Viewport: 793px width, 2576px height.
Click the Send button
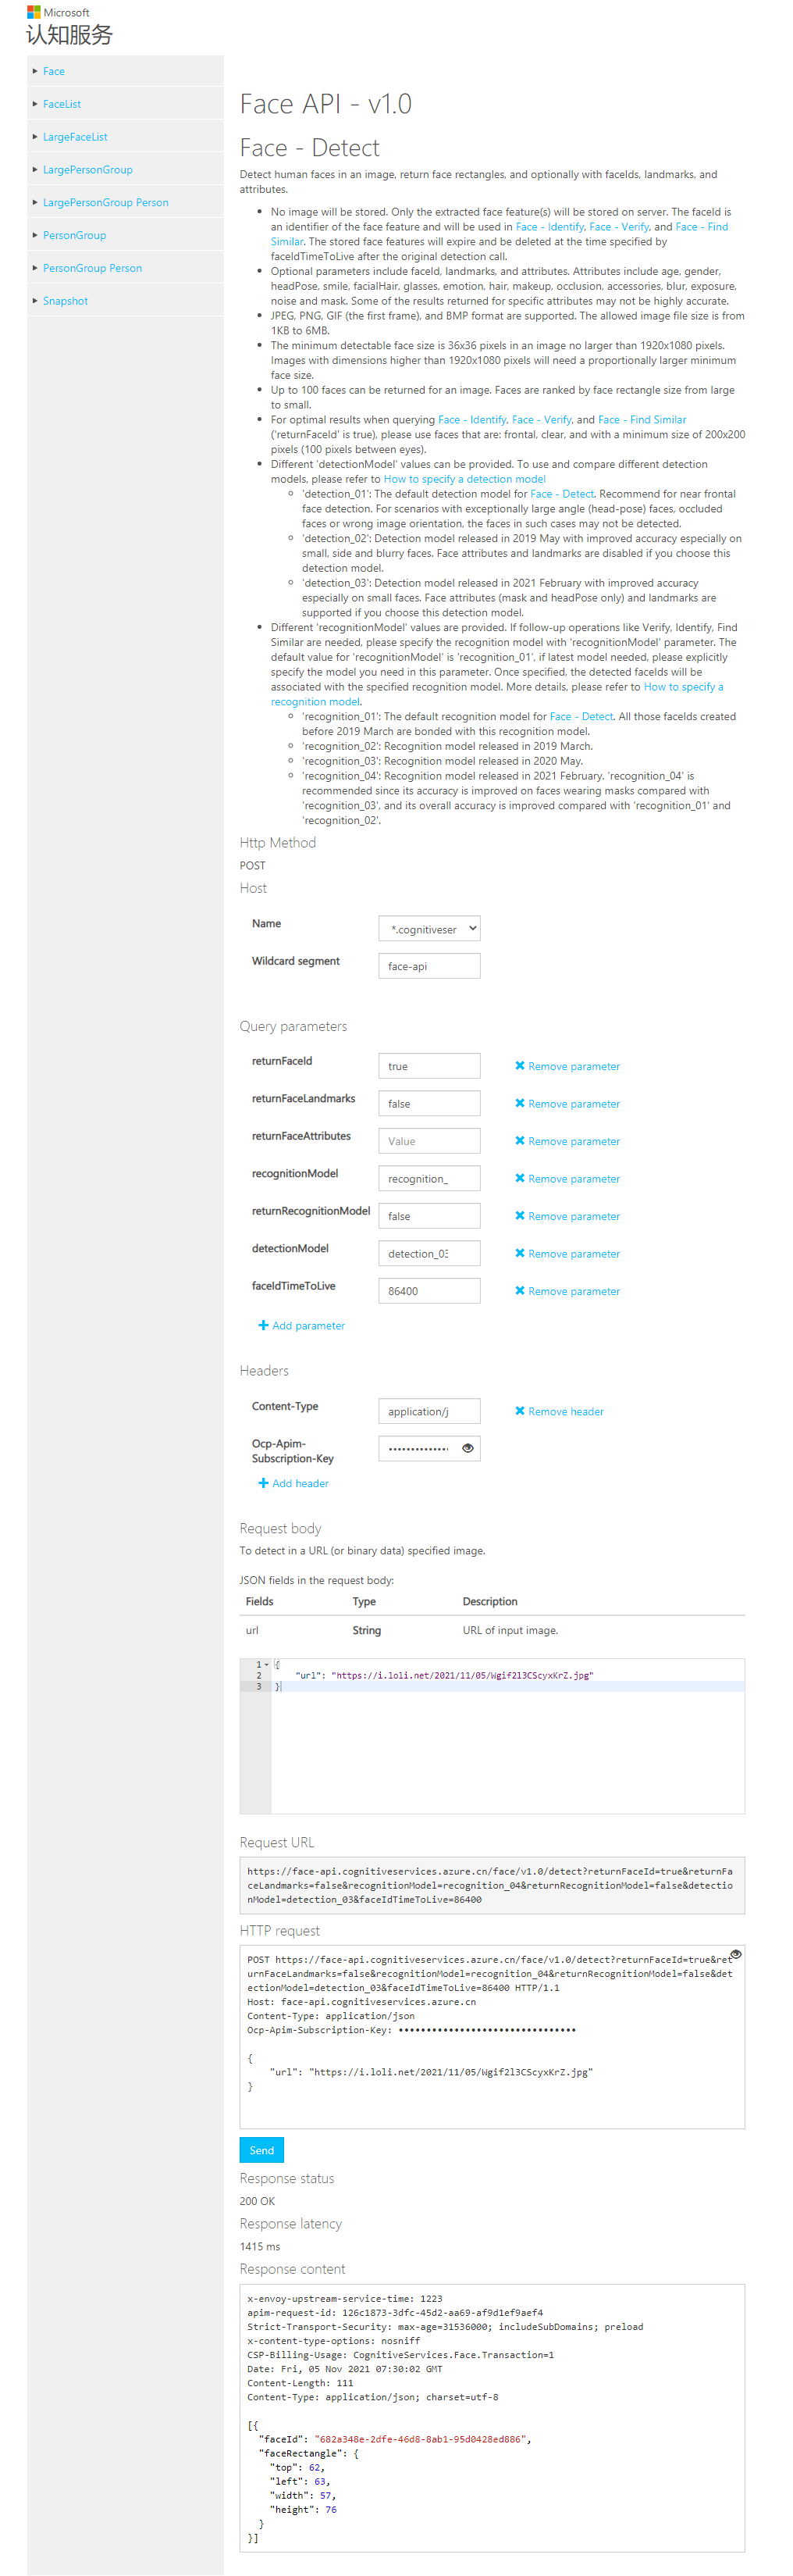click(261, 2150)
